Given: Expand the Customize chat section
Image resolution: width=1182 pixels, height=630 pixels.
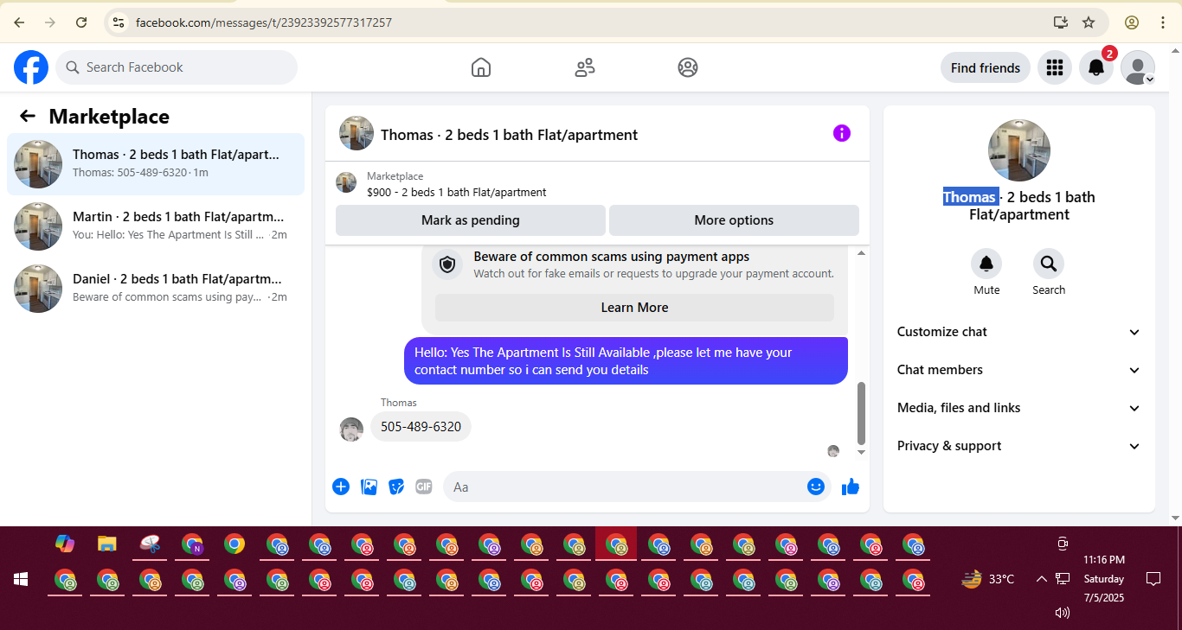Looking at the screenshot, I should tap(1018, 332).
